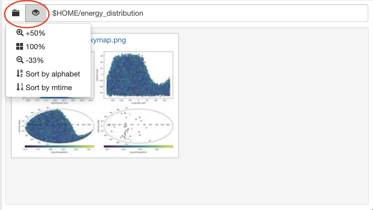The image size is (373, 210).
Task: Select the 100% size menu entry
Action: pyautogui.click(x=35, y=47)
